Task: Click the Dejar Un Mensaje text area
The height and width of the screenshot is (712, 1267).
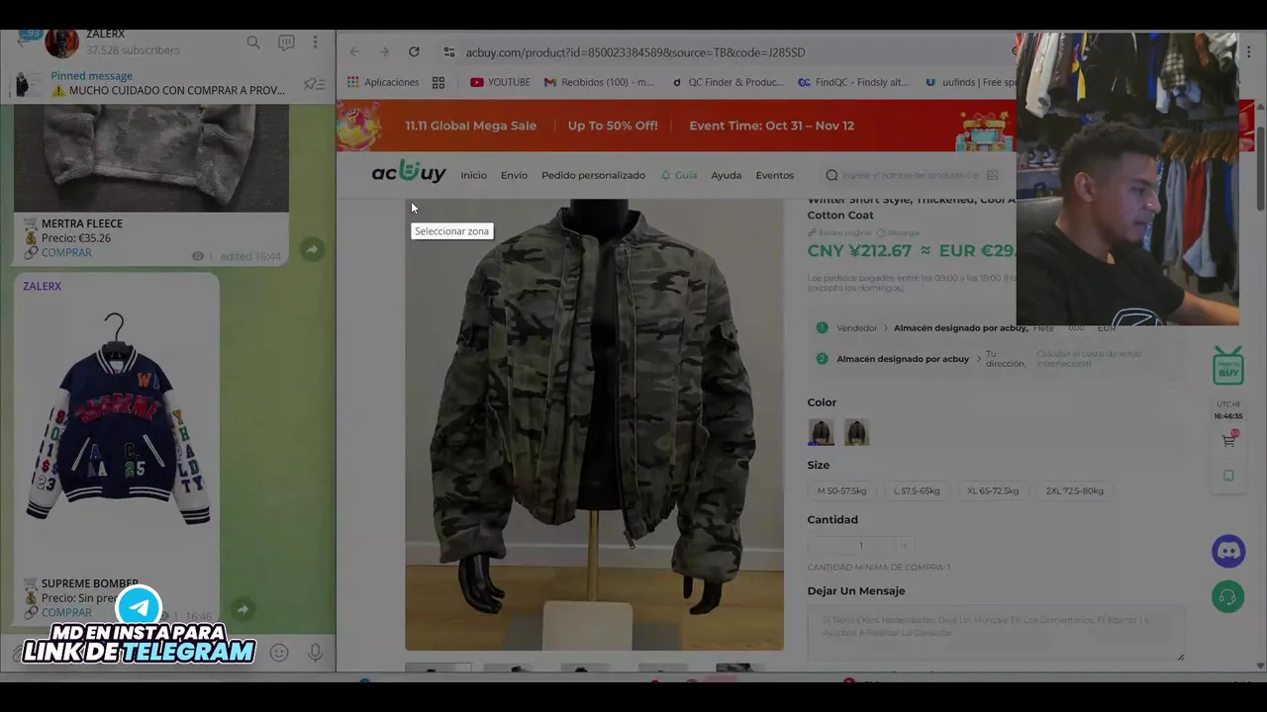Action: coord(996,632)
